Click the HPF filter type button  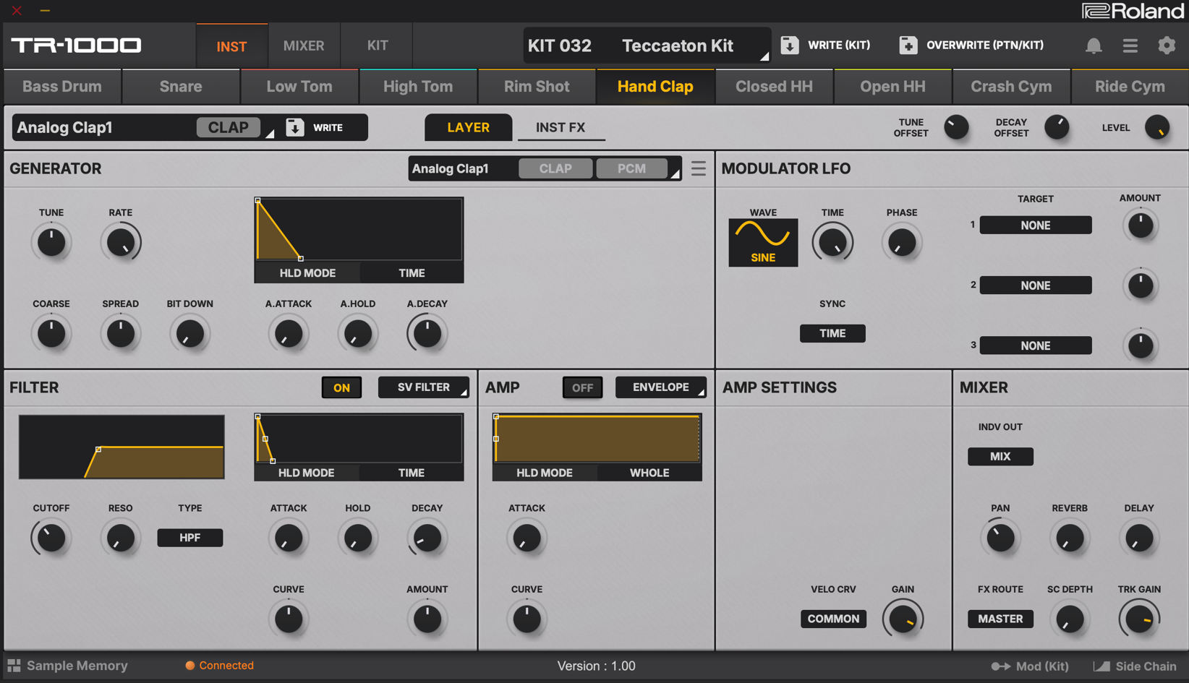(x=189, y=538)
